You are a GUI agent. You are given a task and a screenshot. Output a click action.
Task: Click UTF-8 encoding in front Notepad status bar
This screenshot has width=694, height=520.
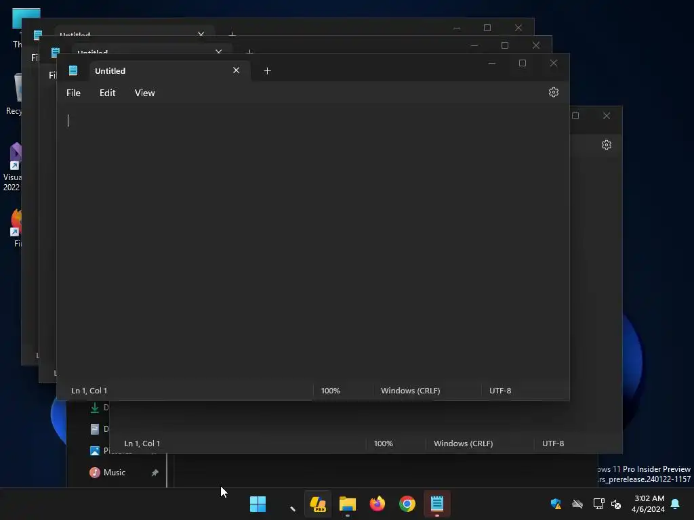(500, 391)
